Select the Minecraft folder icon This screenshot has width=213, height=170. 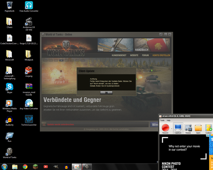(9, 55)
